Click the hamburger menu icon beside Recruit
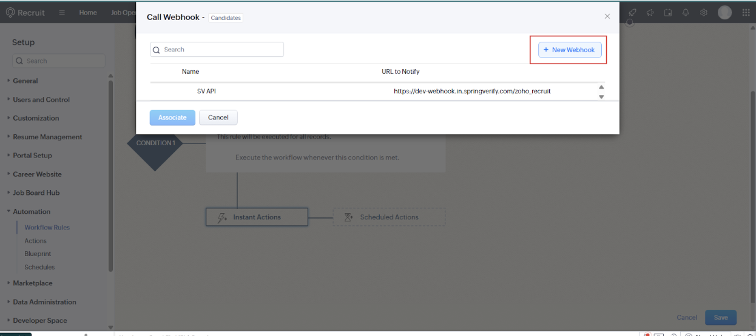 pyautogui.click(x=62, y=13)
